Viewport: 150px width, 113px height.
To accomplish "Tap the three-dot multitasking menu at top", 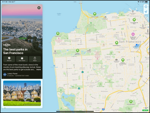I will click(x=75, y=2).
